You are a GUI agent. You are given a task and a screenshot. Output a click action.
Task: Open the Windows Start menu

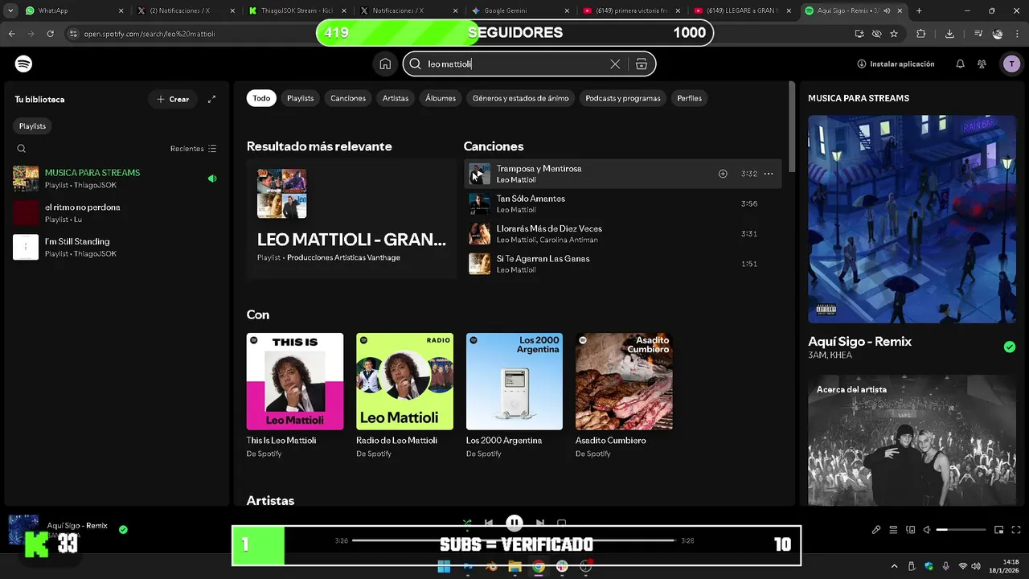(444, 567)
